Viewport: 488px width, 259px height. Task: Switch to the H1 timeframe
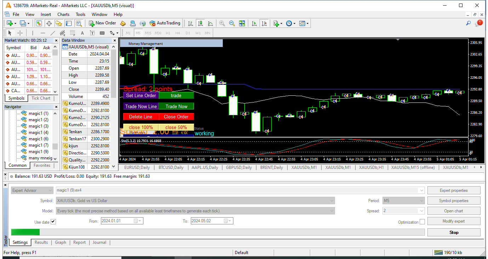[x=168, y=33]
